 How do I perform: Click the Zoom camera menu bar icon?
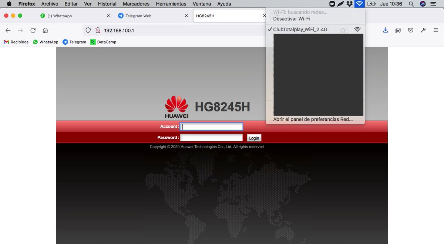pos(332,4)
